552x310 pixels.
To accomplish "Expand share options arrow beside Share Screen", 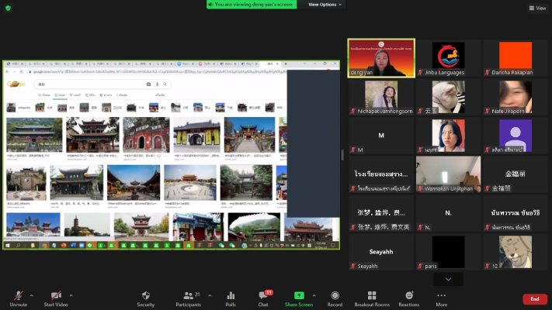I will 314,295.
